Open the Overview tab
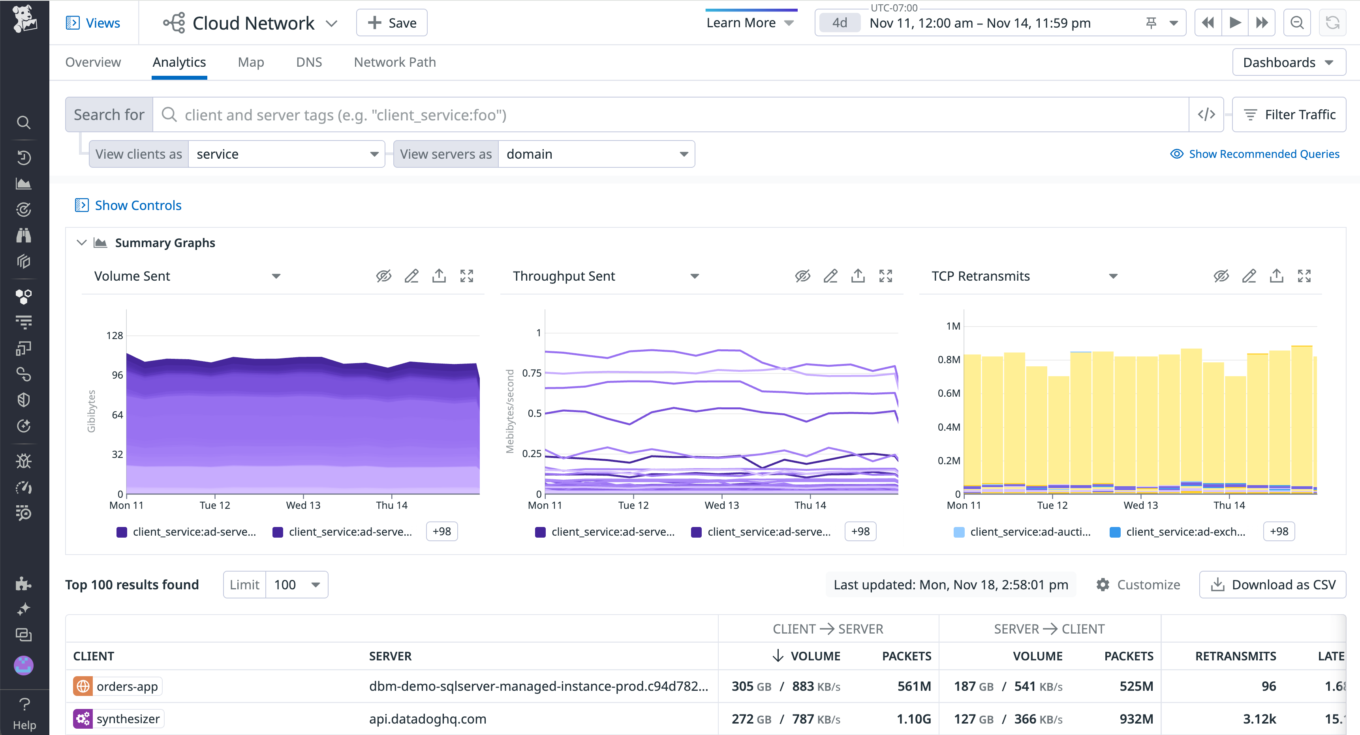Screen dimensions: 1360x735 pyautogui.click(x=93, y=62)
